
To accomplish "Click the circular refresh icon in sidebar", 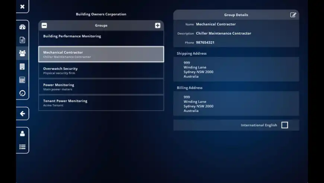I will 22,93.
